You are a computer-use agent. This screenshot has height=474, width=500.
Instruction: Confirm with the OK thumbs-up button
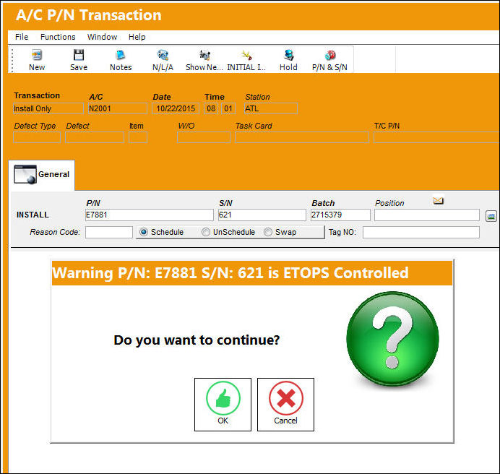(x=223, y=405)
